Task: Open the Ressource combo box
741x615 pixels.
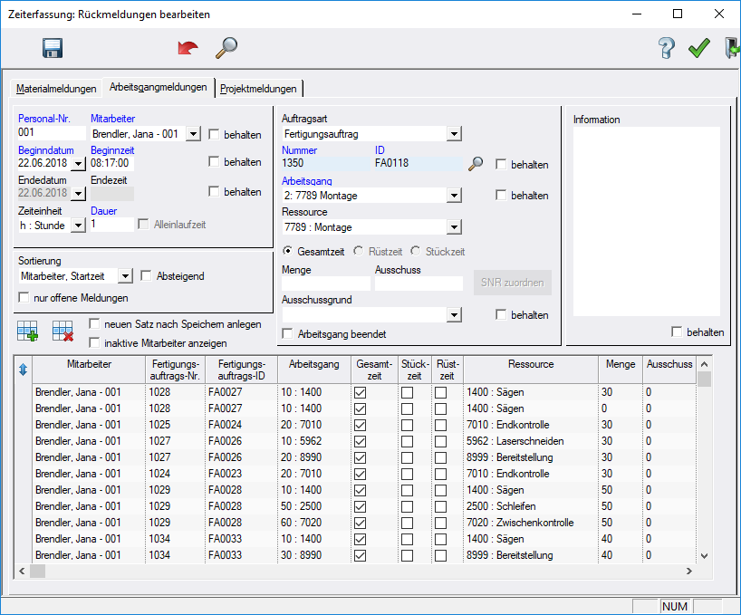Action: click(x=454, y=227)
